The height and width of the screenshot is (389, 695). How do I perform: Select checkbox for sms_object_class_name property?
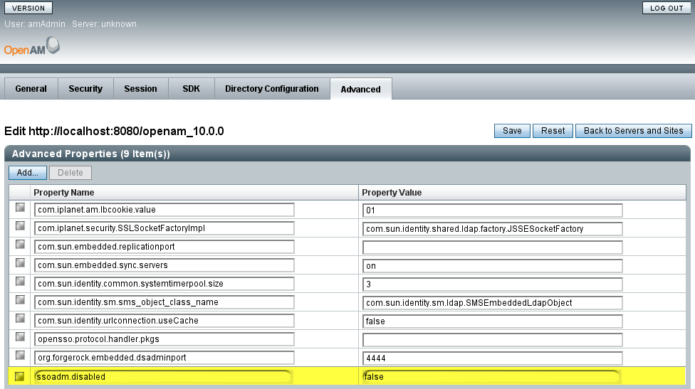coord(20,300)
